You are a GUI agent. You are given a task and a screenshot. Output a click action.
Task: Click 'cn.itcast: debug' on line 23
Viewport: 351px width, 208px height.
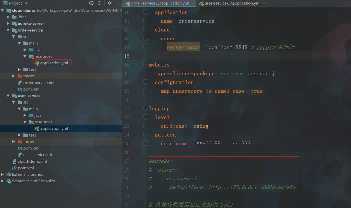click(x=185, y=126)
